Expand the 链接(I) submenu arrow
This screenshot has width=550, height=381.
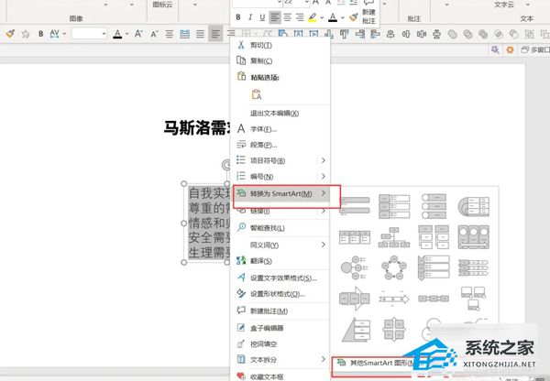pos(323,211)
